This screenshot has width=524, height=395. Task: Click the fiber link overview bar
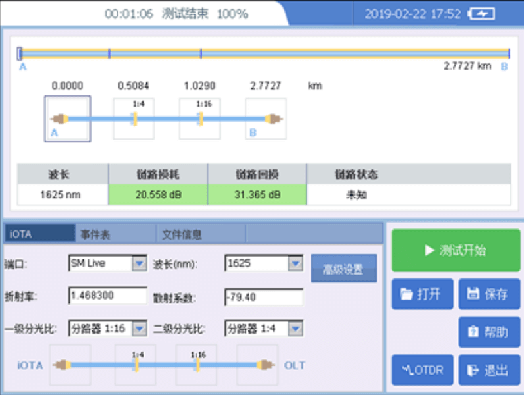click(x=263, y=53)
